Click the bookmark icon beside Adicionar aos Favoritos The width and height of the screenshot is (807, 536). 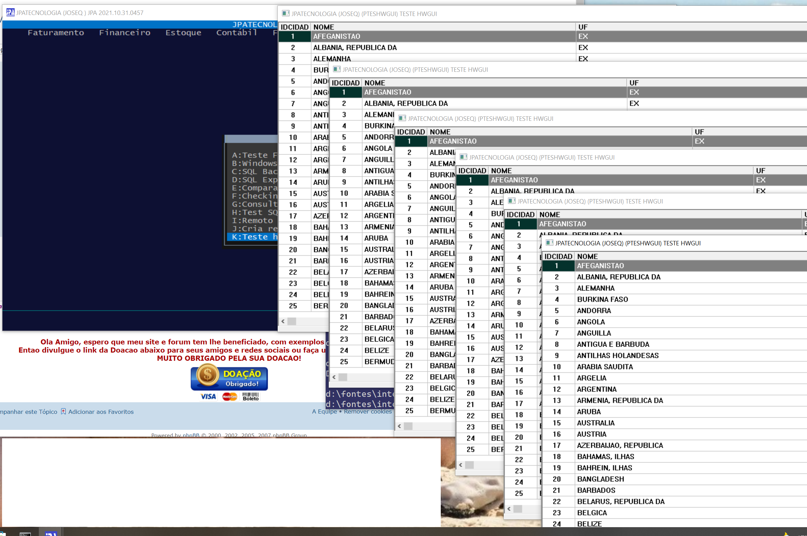(63, 411)
